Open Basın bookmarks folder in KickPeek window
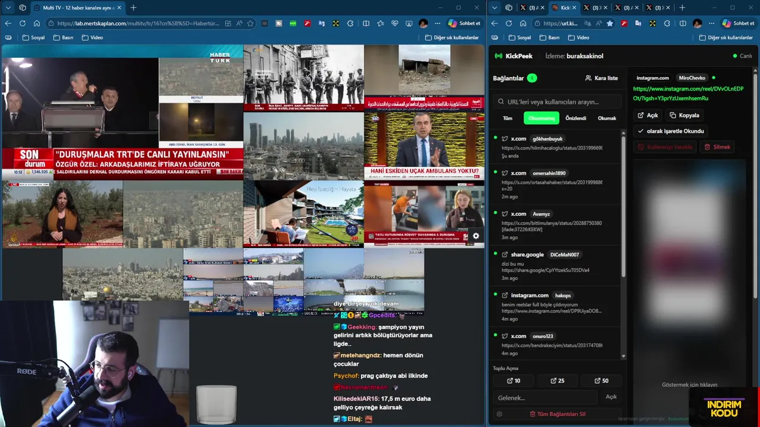Viewport: 760px width, 427px height. click(549, 37)
